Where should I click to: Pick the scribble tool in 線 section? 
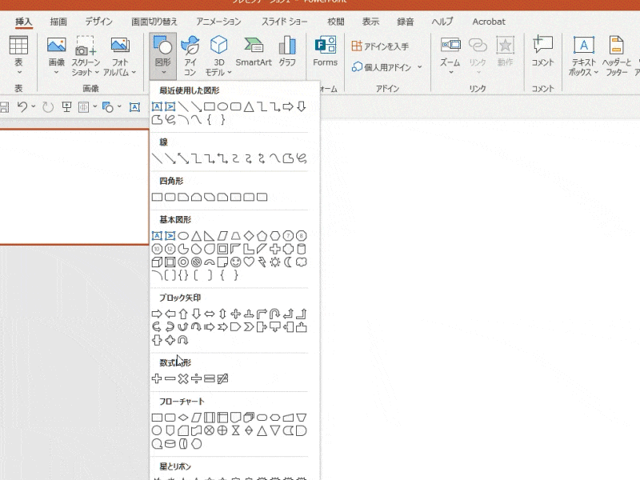point(302,158)
